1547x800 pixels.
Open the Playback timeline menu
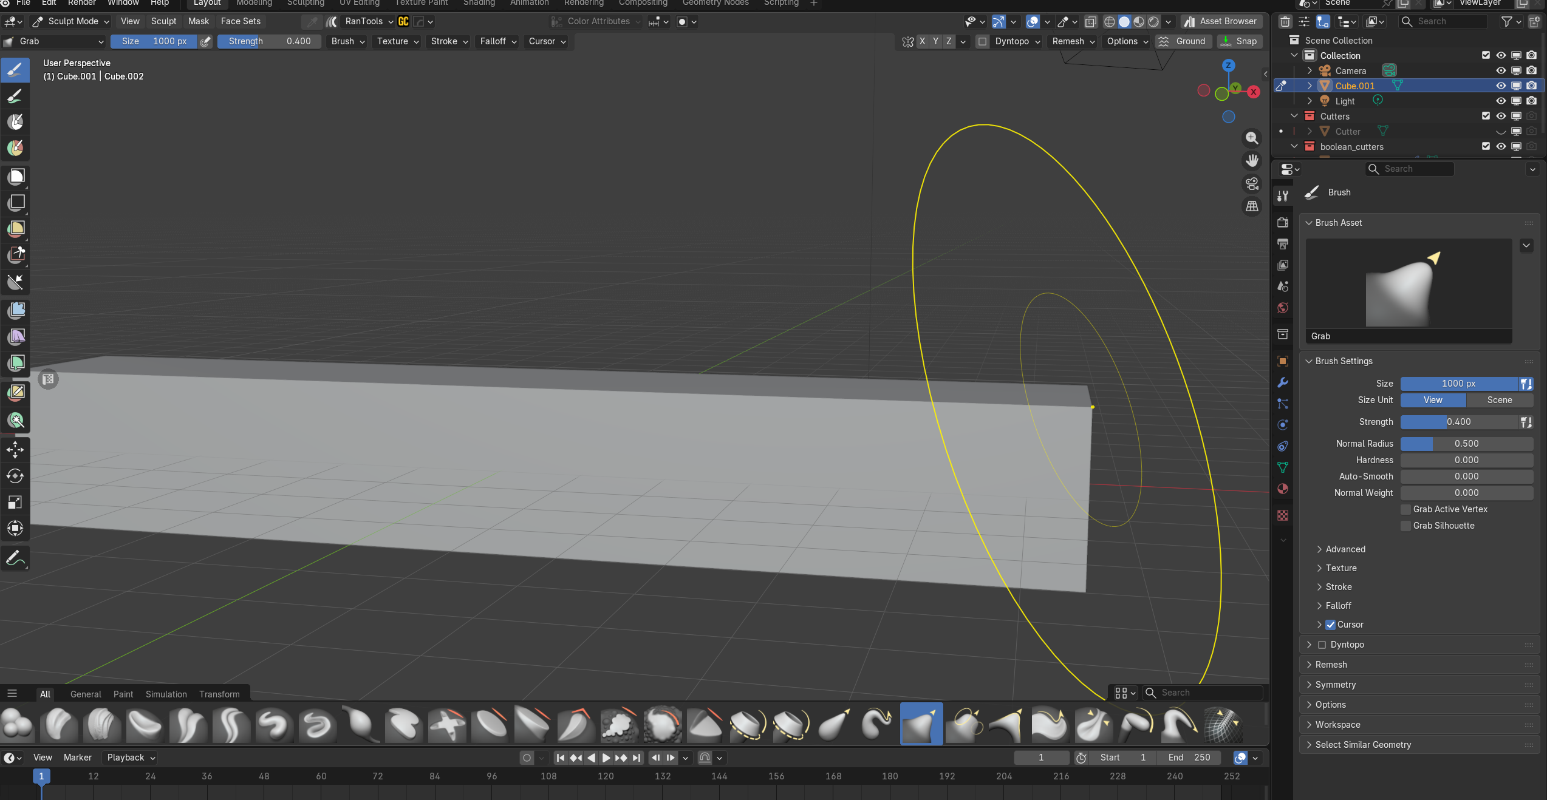pos(131,758)
